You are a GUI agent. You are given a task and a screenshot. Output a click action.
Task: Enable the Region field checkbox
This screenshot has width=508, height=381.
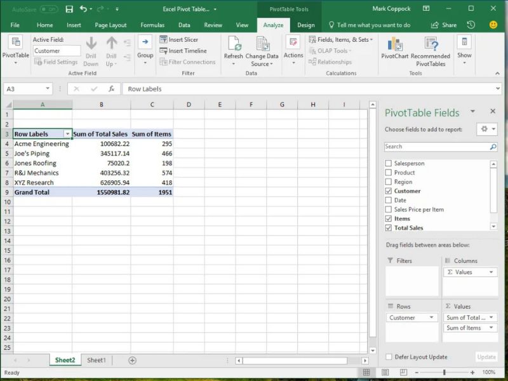(388, 182)
